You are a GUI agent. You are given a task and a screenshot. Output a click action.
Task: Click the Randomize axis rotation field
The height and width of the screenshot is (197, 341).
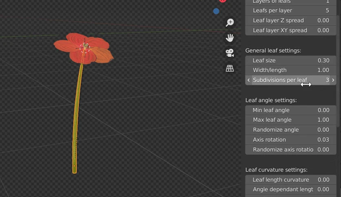point(291,150)
